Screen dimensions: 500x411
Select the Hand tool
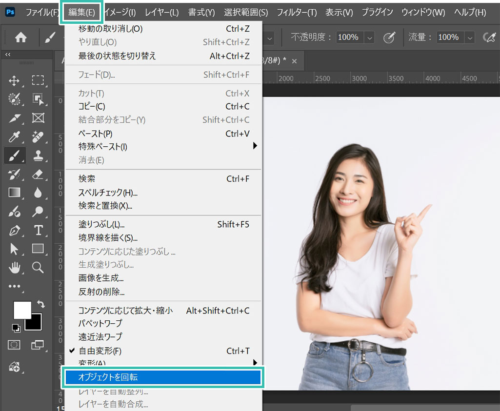(14, 267)
